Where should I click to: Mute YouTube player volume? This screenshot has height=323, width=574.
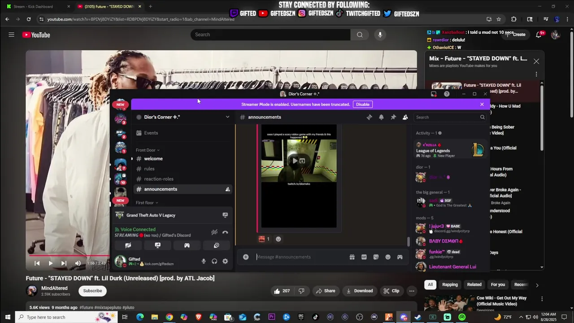pos(78,263)
